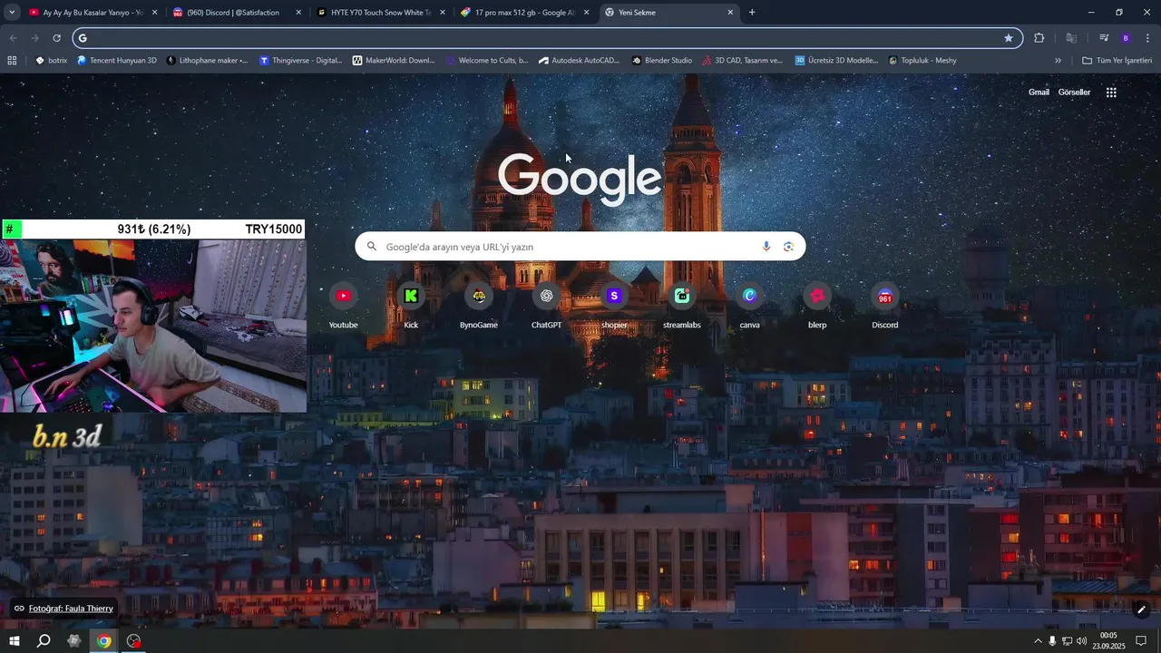Open the Kick shortcut tile
Image resolution: width=1161 pixels, height=653 pixels.
tap(411, 306)
